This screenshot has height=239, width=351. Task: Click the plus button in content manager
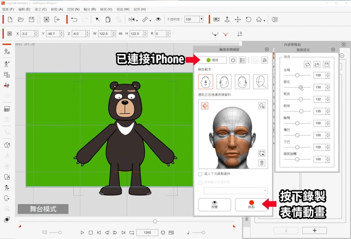tap(314, 231)
